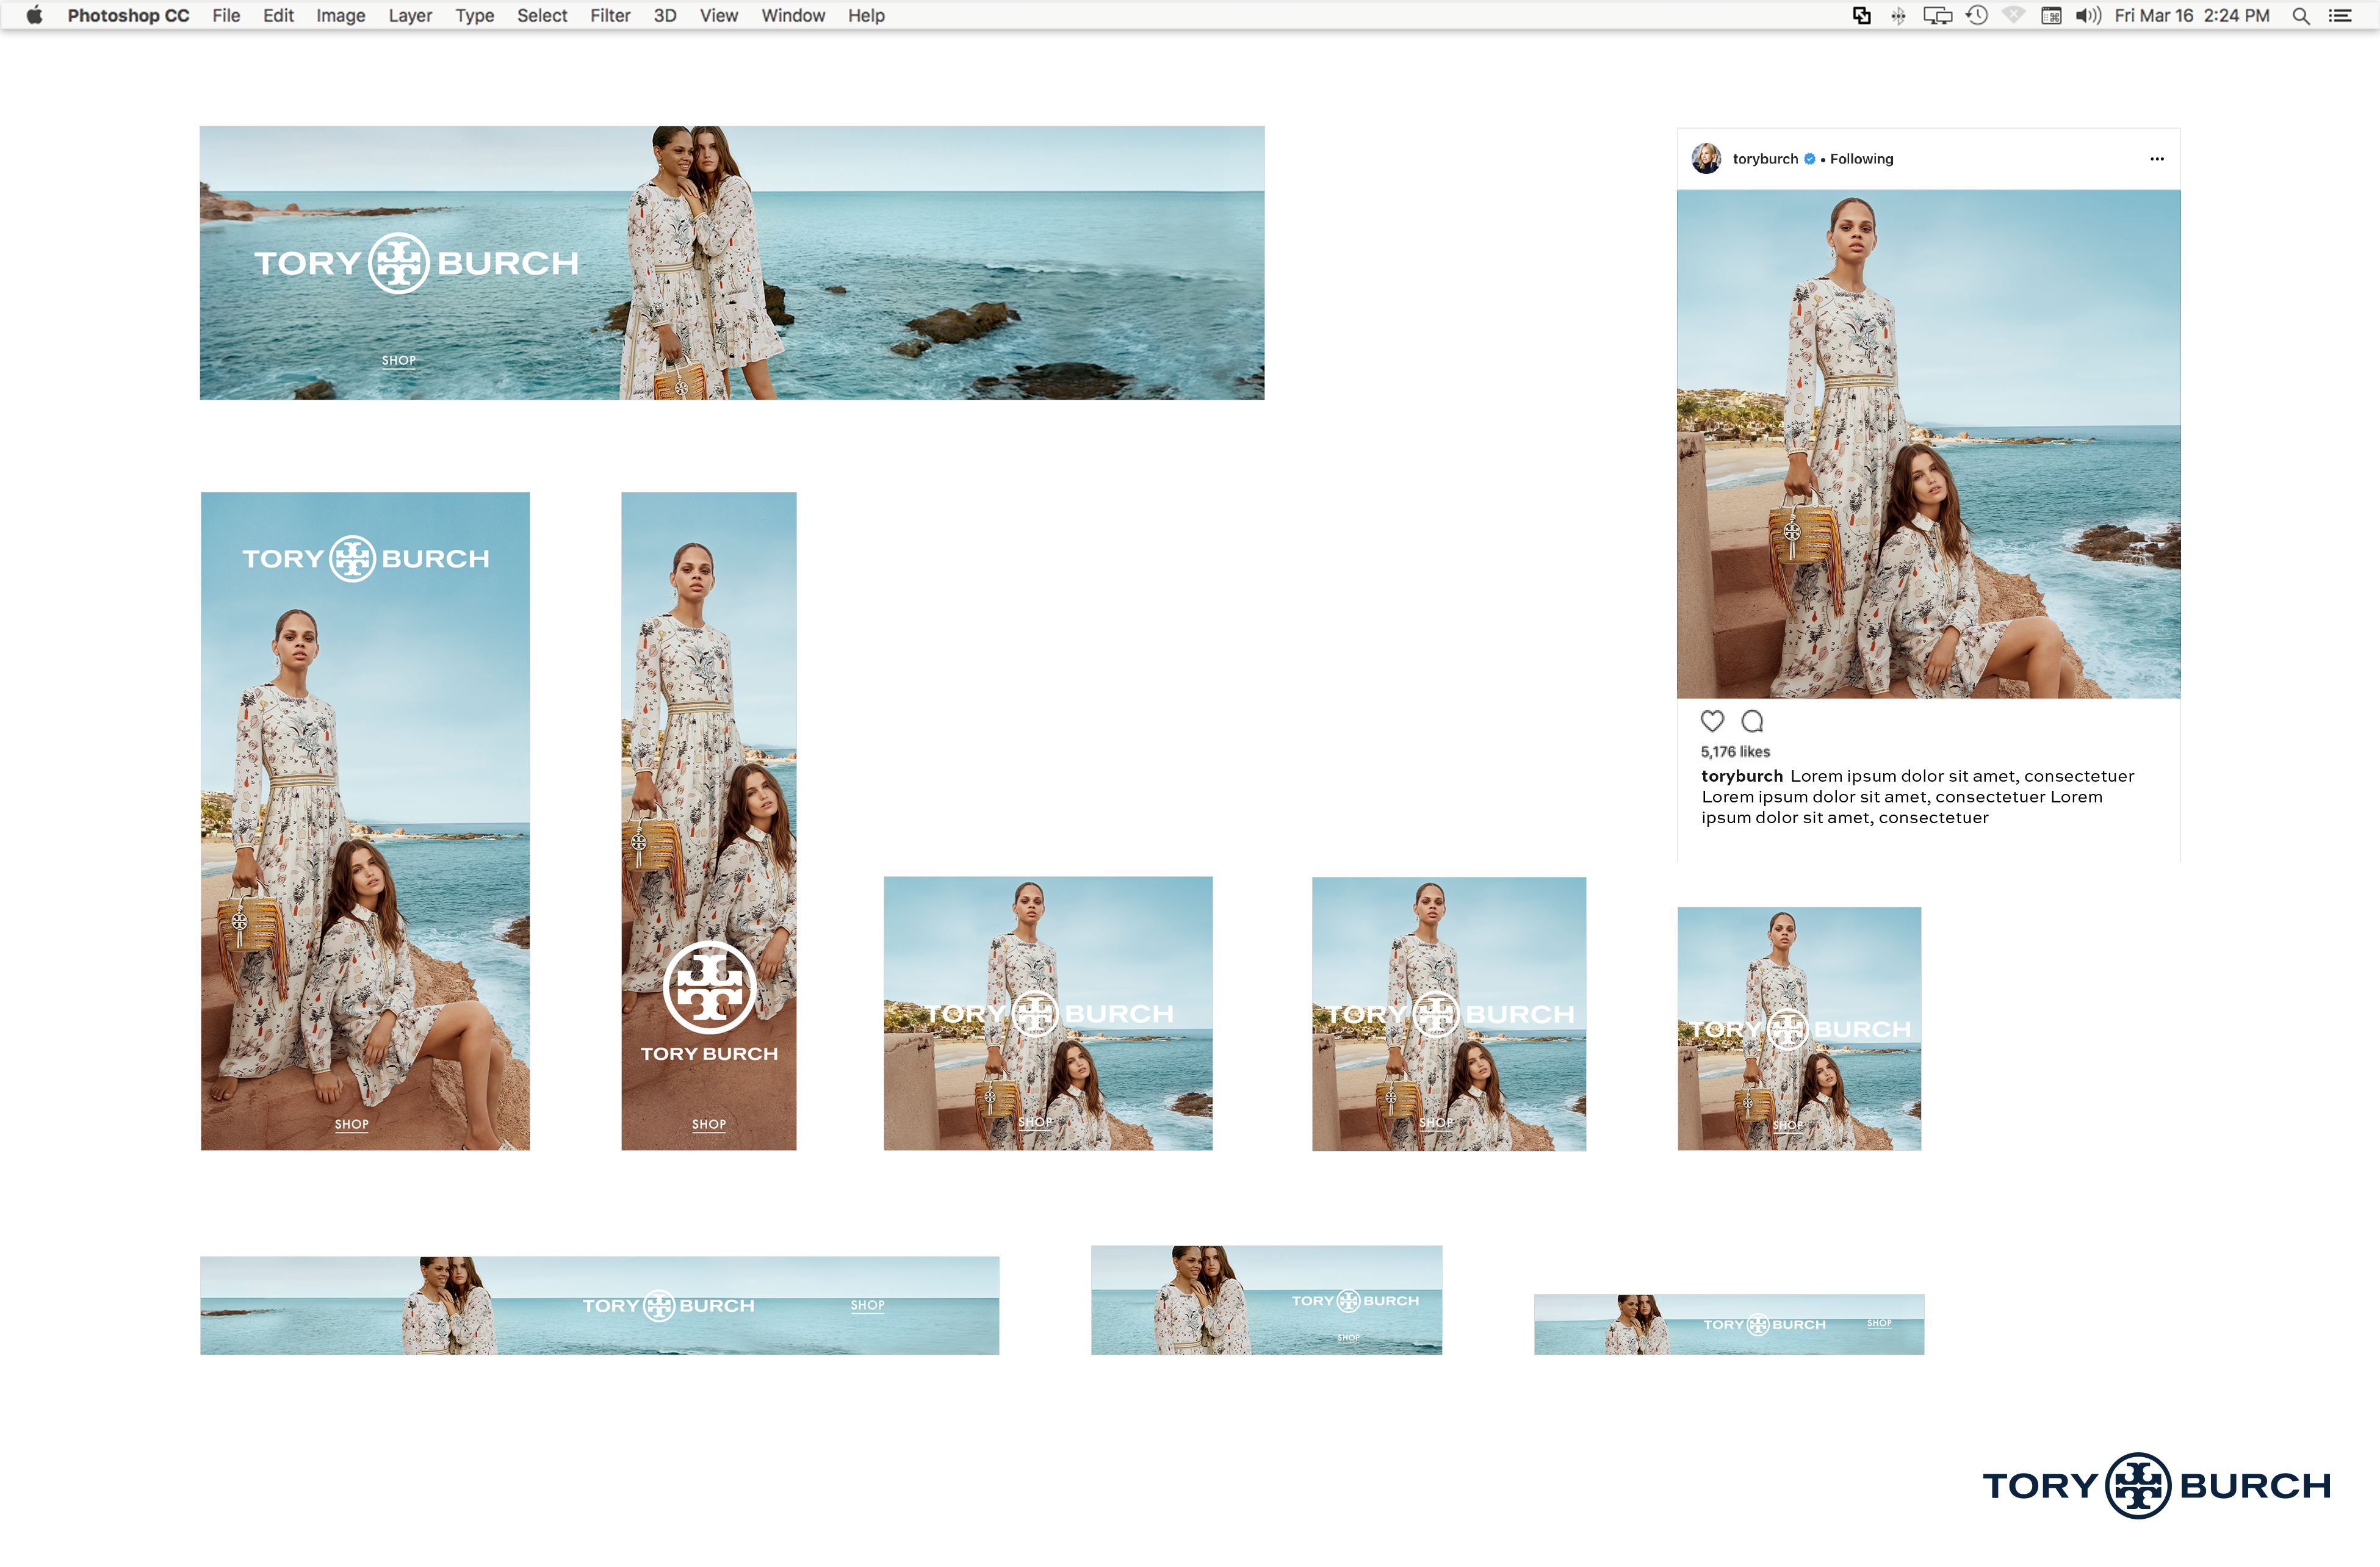Click large circular logo on narrow skyscraper banner

tap(710, 988)
